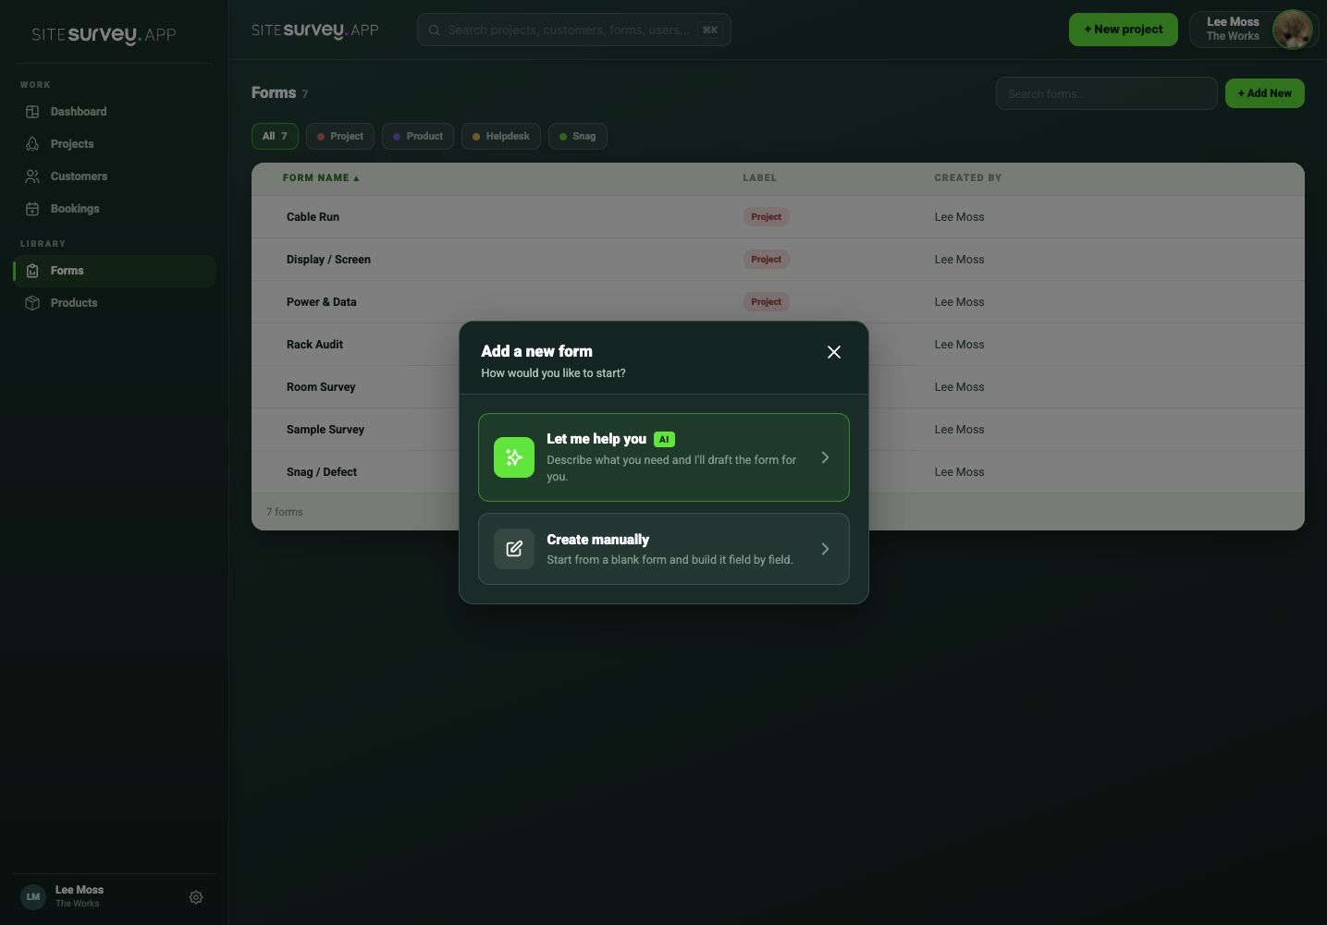1327x925 pixels.
Task: Click the red dot on Project filter
Action: (x=321, y=137)
